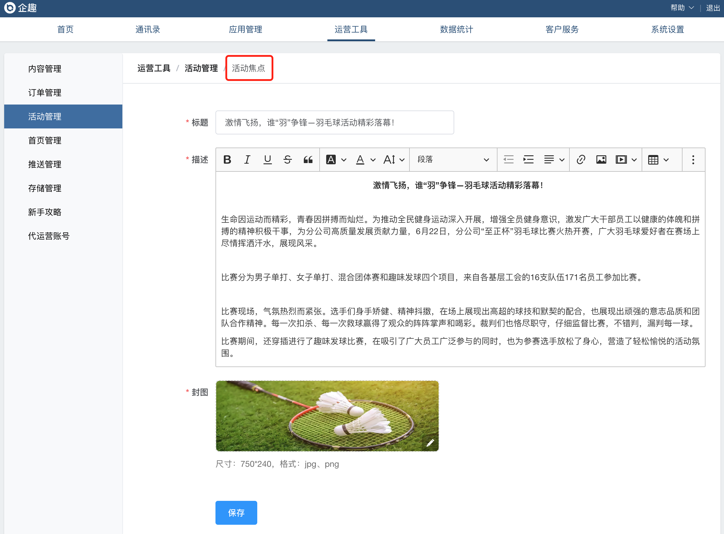Decrease paragraph indent
Image resolution: width=724 pixels, height=534 pixels.
click(x=508, y=159)
